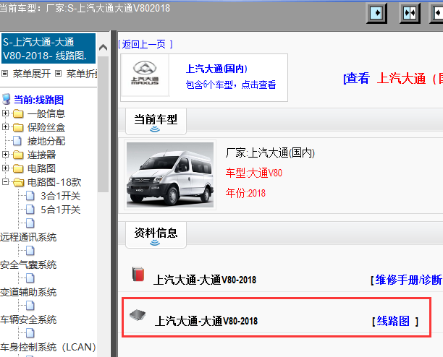Select 变道辅助系统 in the tree
443x357 pixels.
(x=28, y=292)
